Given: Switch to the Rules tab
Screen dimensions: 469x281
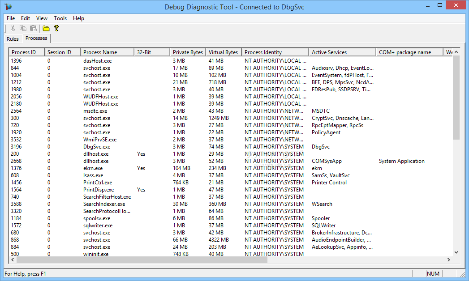Looking at the screenshot, I should pos(13,39).
